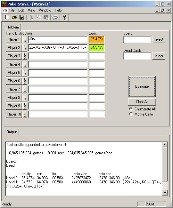Click the yellow question mark Help icon
Image resolution: width=173 pixels, height=208 pixels.
[x=64, y=17]
